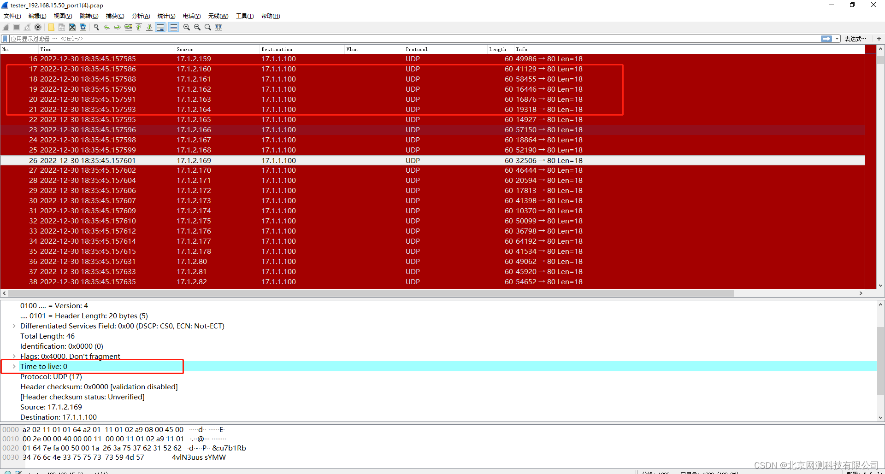This screenshot has width=885, height=474.
Task: Open the display filter history dropdown
Action: click(837, 39)
